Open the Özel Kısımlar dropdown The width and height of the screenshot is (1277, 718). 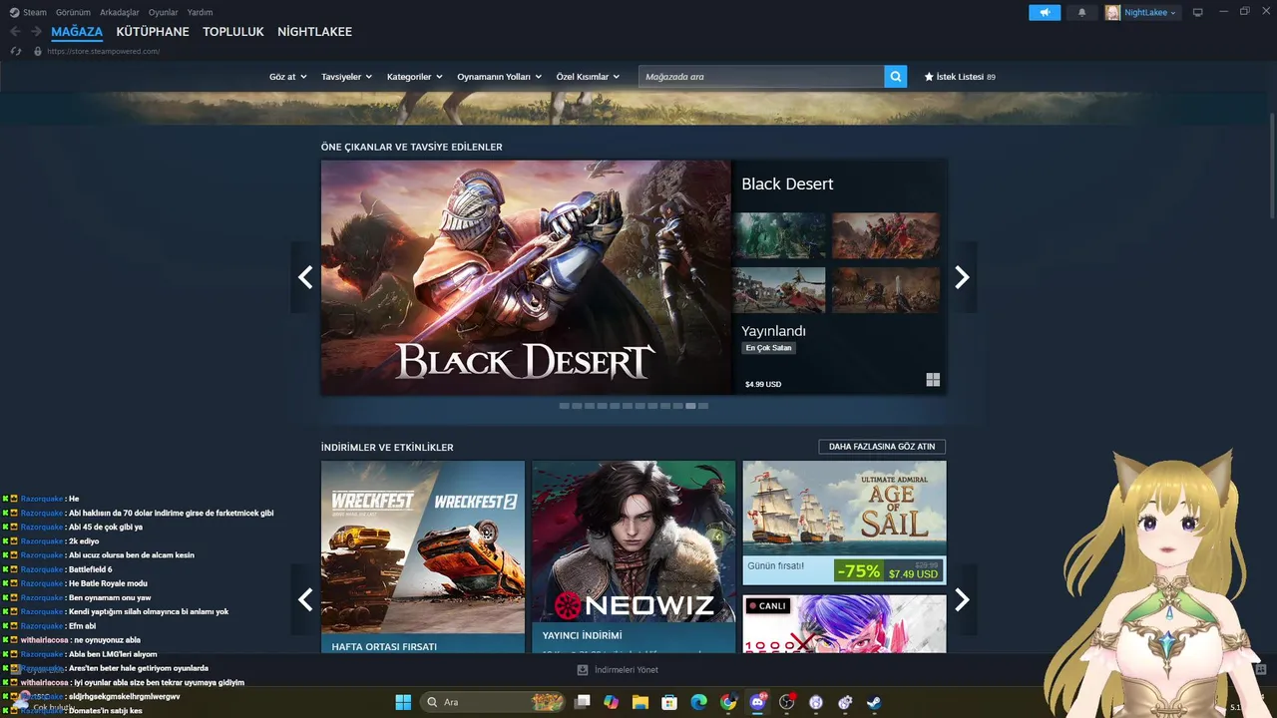(588, 77)
